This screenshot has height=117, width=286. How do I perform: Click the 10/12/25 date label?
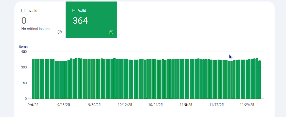(x=125, y=105)
